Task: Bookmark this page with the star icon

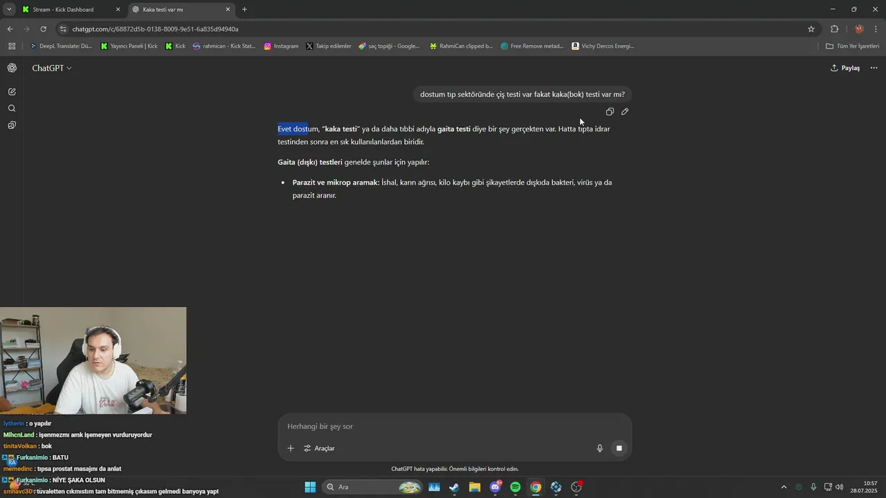Action: click(811, 29)
